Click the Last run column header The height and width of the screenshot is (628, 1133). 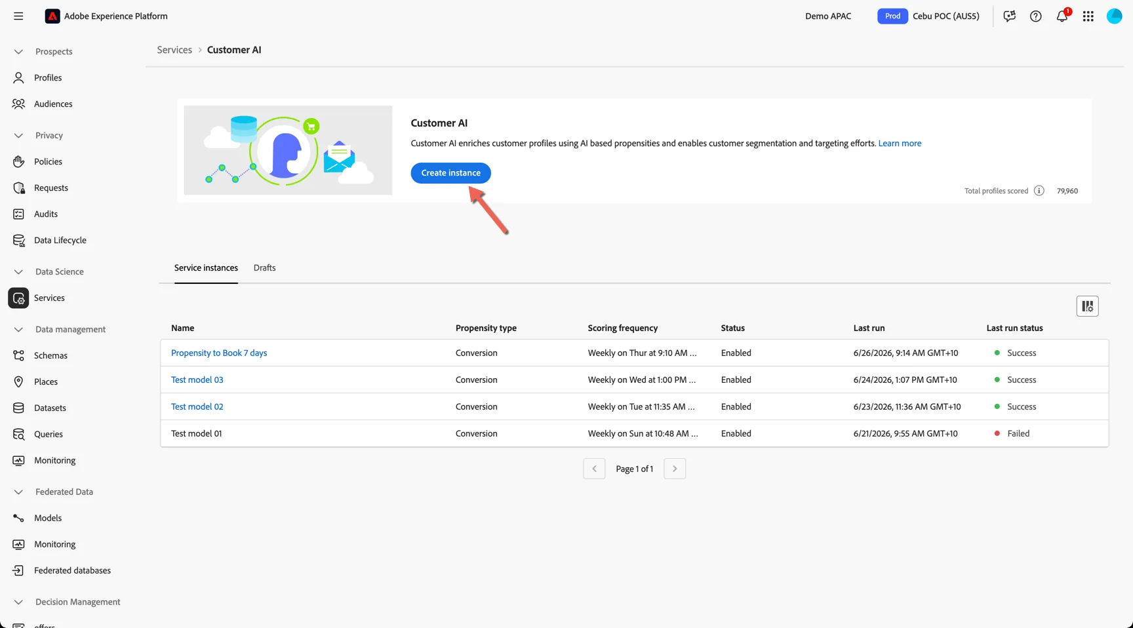pos(869,328)
